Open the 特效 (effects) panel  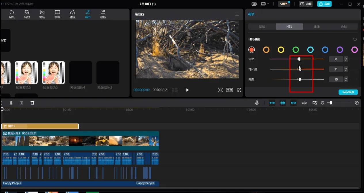click(x=27, y=14)
